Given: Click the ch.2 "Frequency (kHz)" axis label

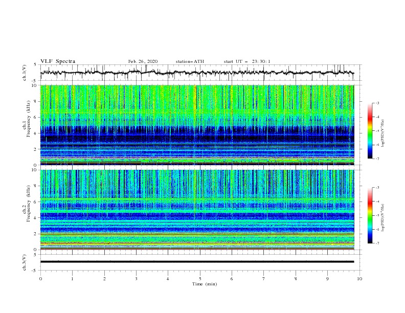Looking at the screenshot, I should point(29,204).
